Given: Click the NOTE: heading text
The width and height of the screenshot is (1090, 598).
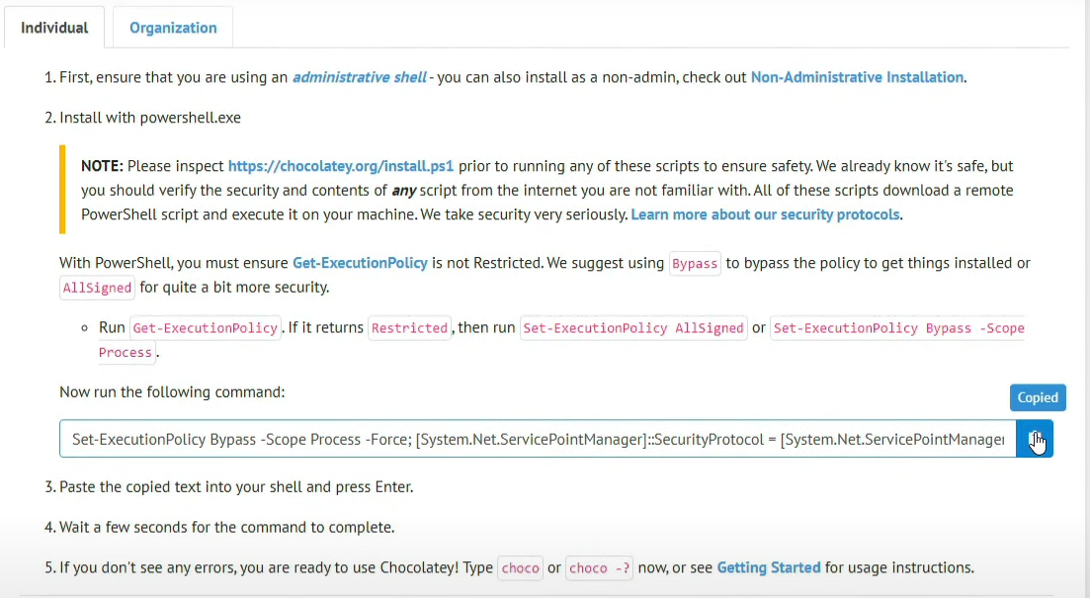Looking at the screenshot, I should [x=102, y=166].
